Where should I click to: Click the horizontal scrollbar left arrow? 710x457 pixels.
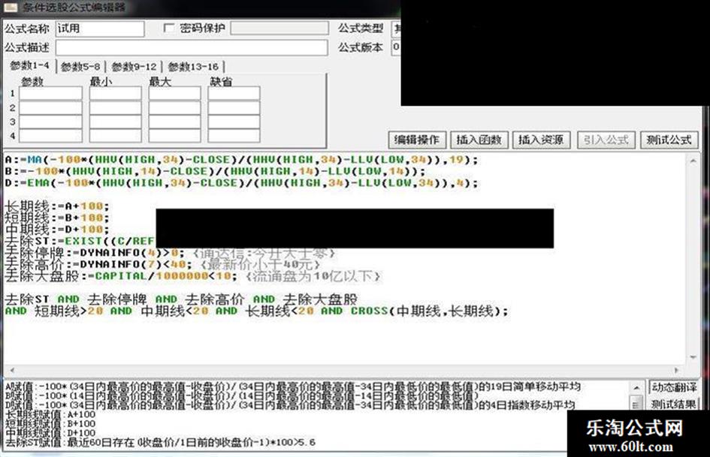tap(12, 370)
